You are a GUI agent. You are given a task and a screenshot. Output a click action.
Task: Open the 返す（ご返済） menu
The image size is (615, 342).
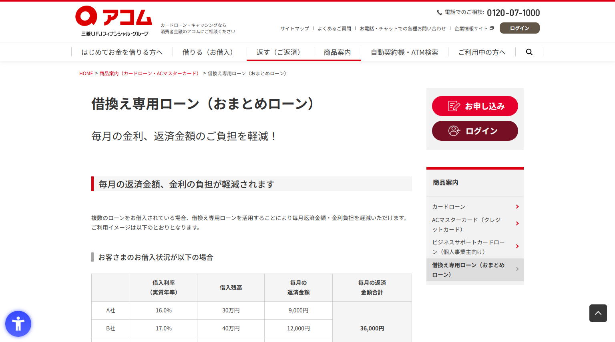point(280,52)
